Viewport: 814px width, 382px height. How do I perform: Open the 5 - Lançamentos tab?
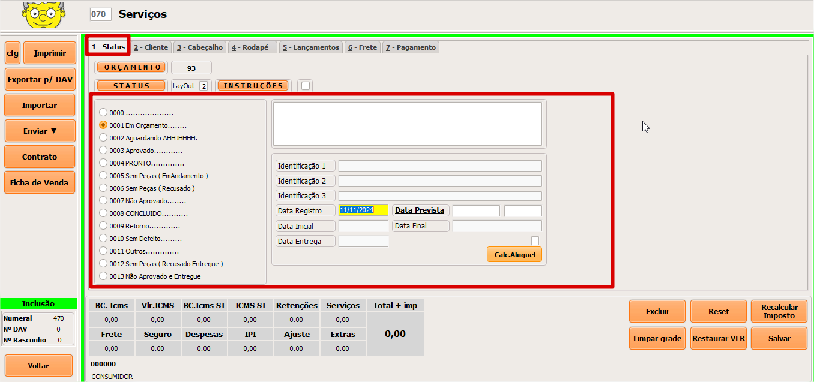(x=310, y=47)
